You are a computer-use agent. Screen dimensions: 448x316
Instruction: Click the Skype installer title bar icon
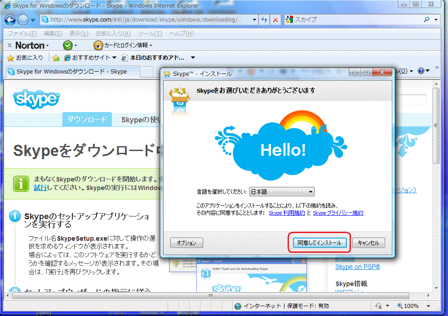(167, 74)
